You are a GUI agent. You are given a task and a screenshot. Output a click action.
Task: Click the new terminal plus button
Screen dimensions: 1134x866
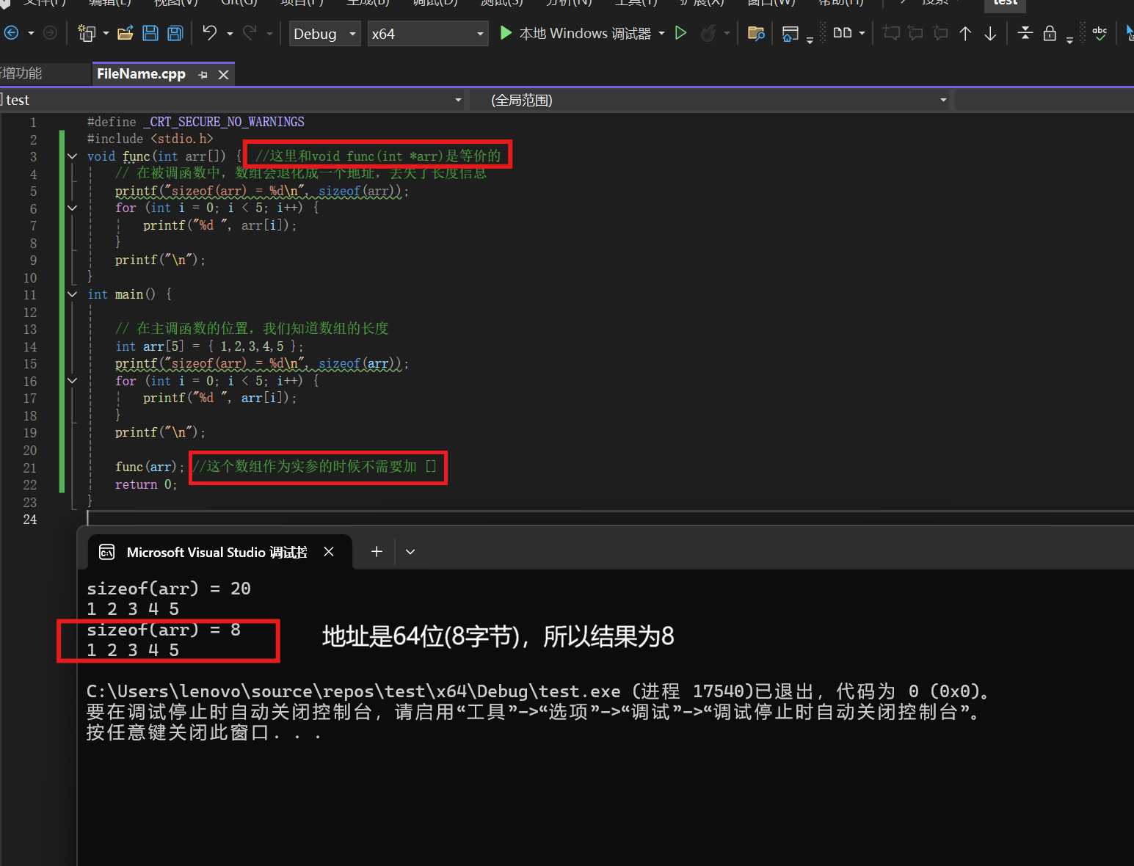[x=376, y=551]
